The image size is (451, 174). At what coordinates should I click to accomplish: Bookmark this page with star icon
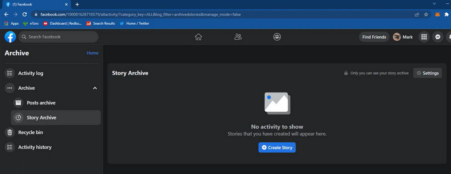point(426,14)
